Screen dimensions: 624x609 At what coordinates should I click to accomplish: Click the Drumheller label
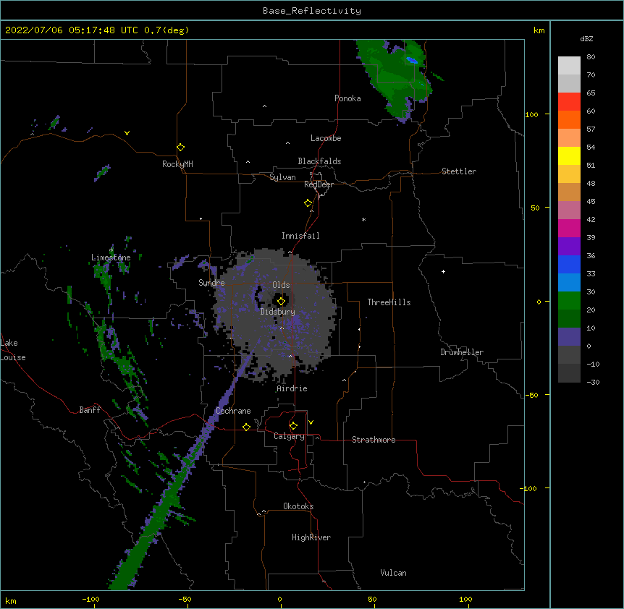click(462, 352)
